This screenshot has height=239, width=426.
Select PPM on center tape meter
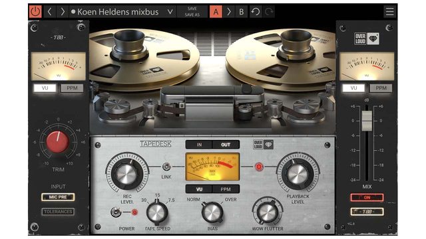[226, 189]
